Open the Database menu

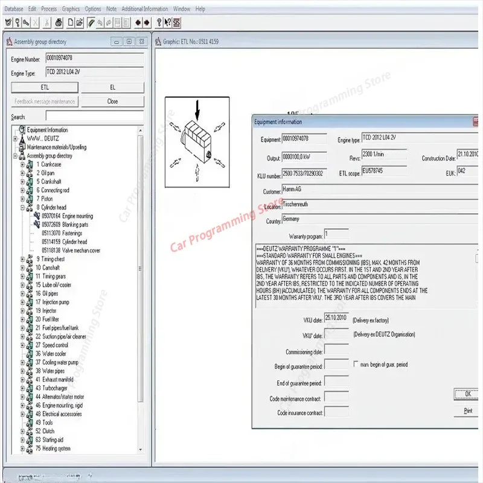pos(14,8)
